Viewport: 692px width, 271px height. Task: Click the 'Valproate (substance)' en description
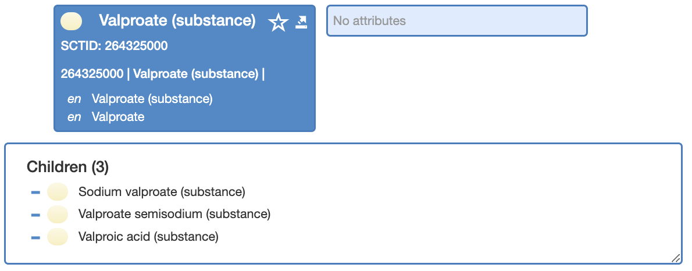152,99
